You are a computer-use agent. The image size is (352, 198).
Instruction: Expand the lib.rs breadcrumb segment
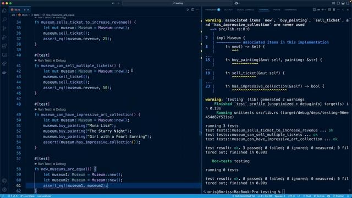(23, 15)
